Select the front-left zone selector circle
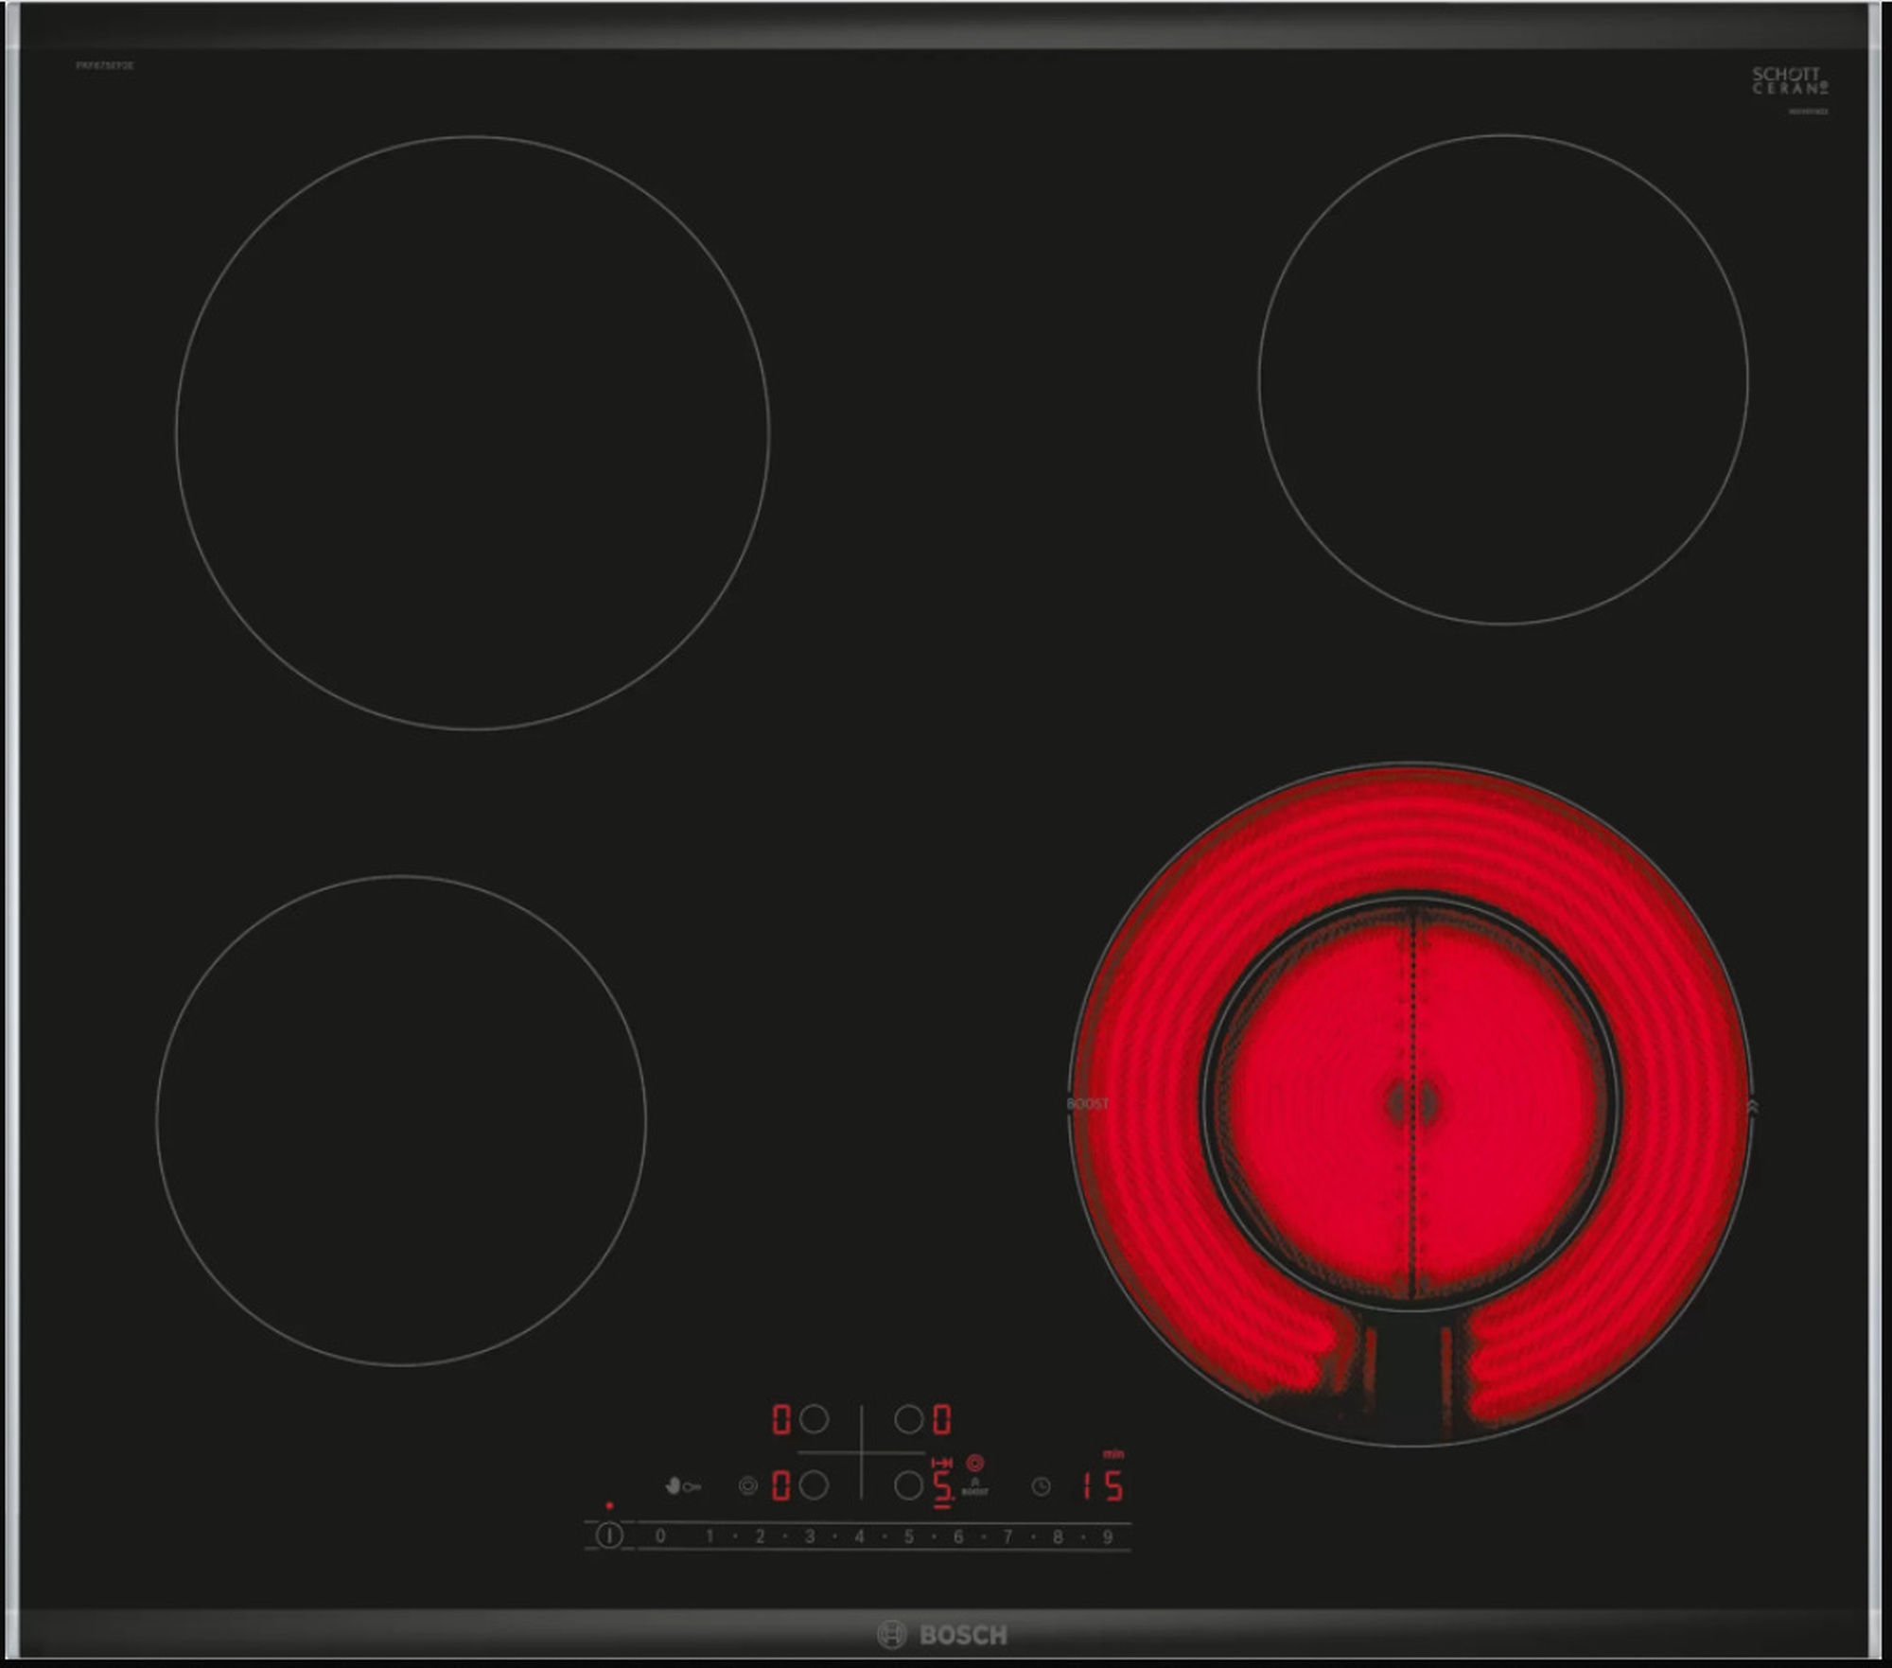Screen dimensions: 1892x1668 pyautogui.click(x=814, y=1485)
